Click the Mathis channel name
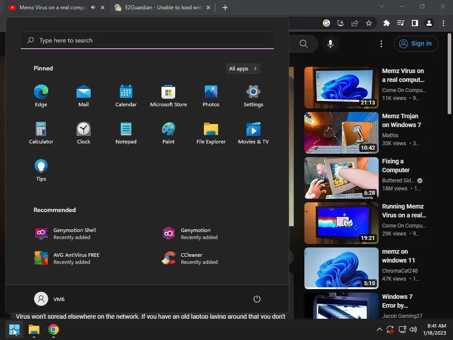This screenshot has height=340, width=453. pyautogui.click(x=390, y=135)
